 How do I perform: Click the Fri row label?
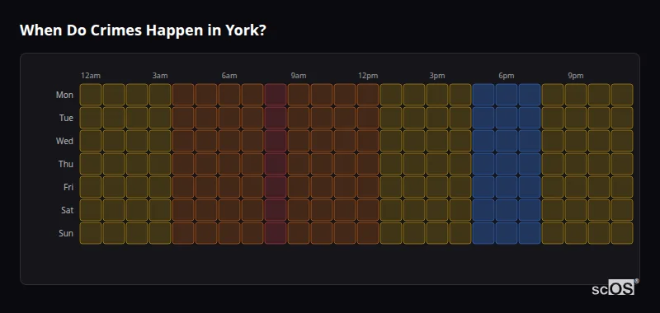[x=68, y=187]
